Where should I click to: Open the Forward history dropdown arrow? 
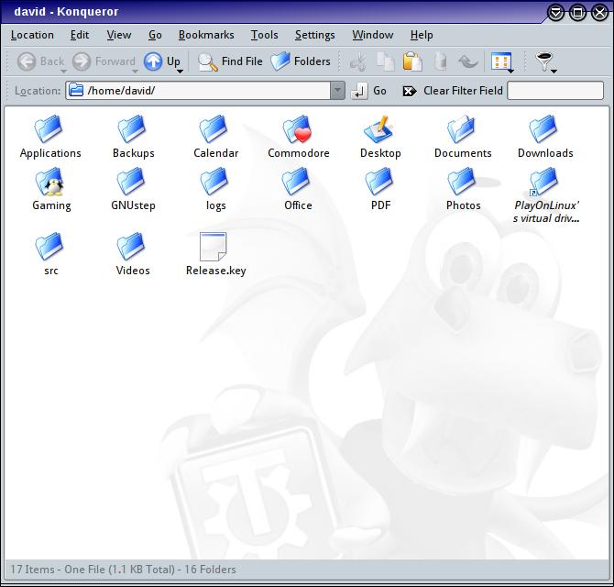coord(135,72)
